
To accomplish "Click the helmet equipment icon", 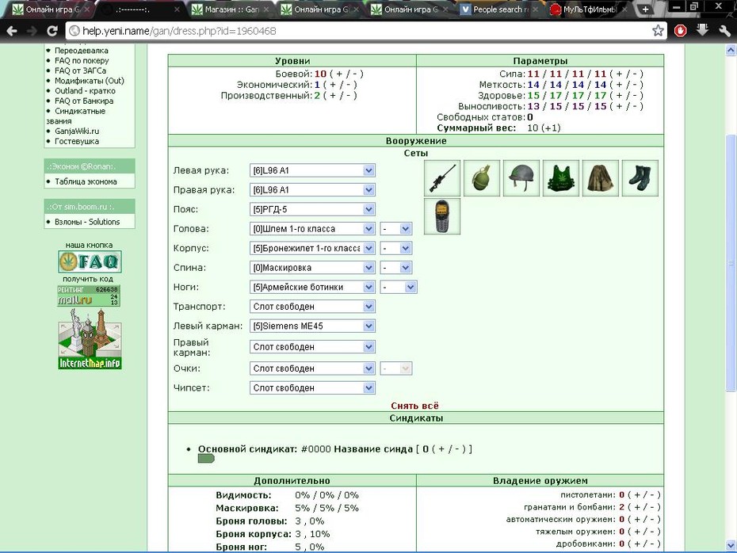I will point(521,178).
